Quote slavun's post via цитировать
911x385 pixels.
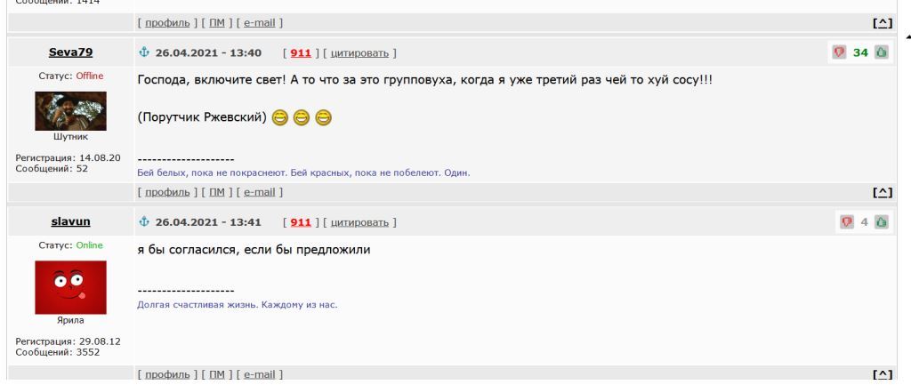click(359, 221)
